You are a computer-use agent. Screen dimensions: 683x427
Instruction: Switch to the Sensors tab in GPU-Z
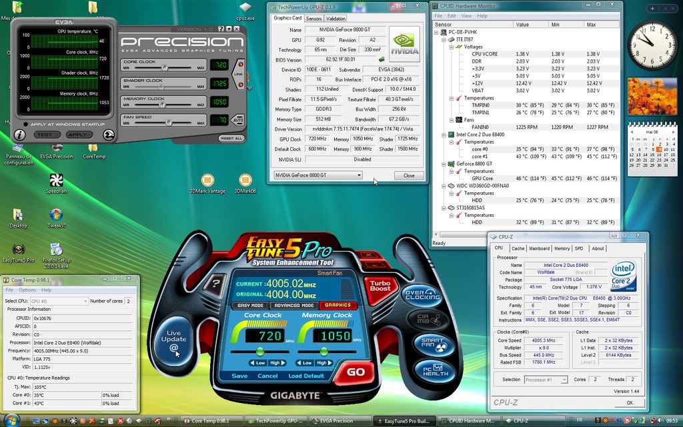click(313, 19)
